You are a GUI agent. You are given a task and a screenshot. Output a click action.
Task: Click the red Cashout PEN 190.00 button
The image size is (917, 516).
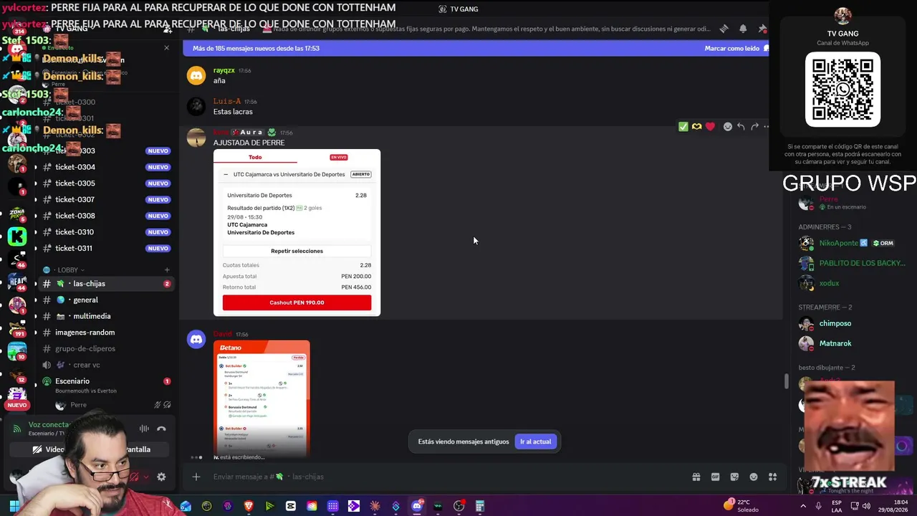[297, 302]
